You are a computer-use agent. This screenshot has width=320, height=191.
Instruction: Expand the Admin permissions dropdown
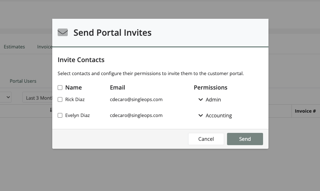(210, 100)
